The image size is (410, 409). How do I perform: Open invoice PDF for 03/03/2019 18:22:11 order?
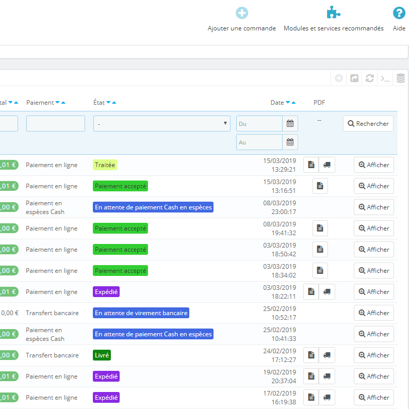click(x=311, y=291)
